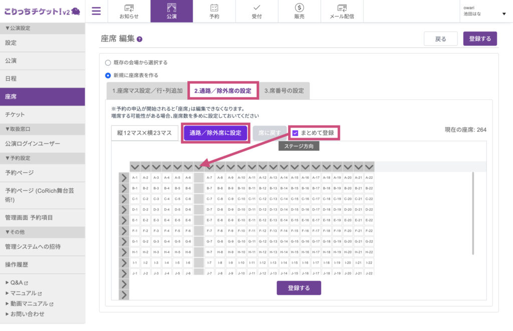The width and height of the screenshot is (513, 331).
Task: Click the 戻る button
Action: tap(440, 39)
